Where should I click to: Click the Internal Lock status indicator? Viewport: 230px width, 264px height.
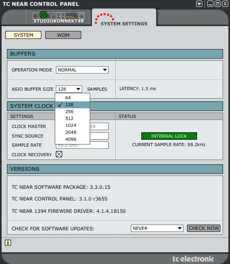click(x=169, y=136)
